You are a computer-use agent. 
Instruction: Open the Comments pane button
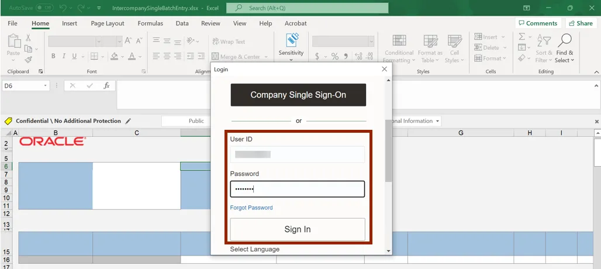click(x=538, y=23)
